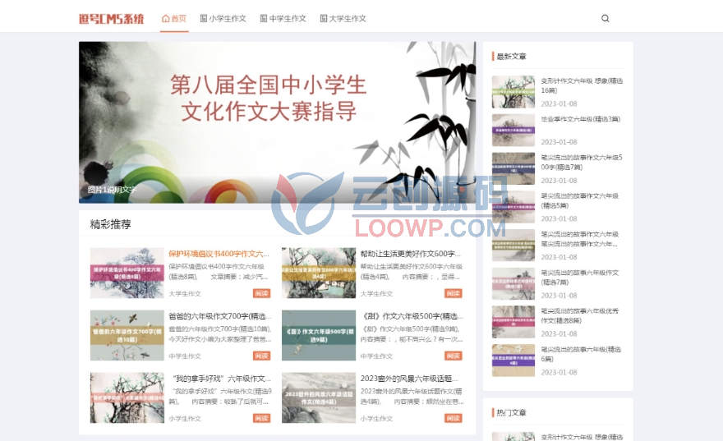Click the red CMS系统 site logo
The image size is (723, 441).
coord(111,18)
